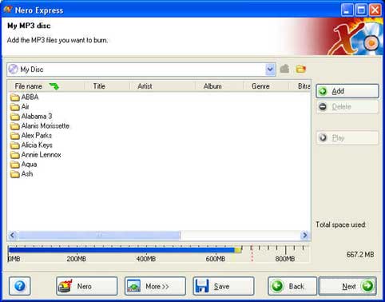Sort by the Album column header
The image size is (385, 302).
[x=220, y=86]
